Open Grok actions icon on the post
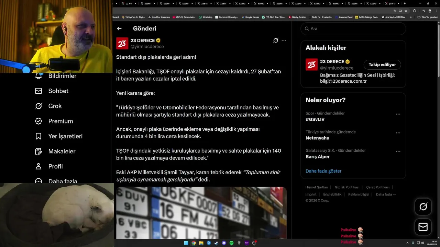The height and width of the screenshot is (247, 440). tap(276, 40)
